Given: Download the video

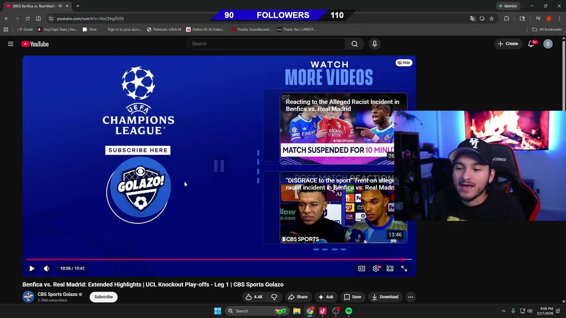Looking at the screenshot, I should tap(385, 297).
